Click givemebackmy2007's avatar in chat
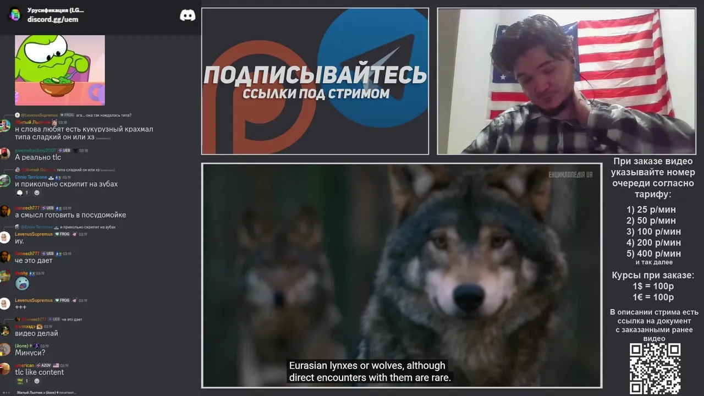Image resolution: width=704 pixels, height=396 pixels. pyautogui.click(x=5, y=154)
